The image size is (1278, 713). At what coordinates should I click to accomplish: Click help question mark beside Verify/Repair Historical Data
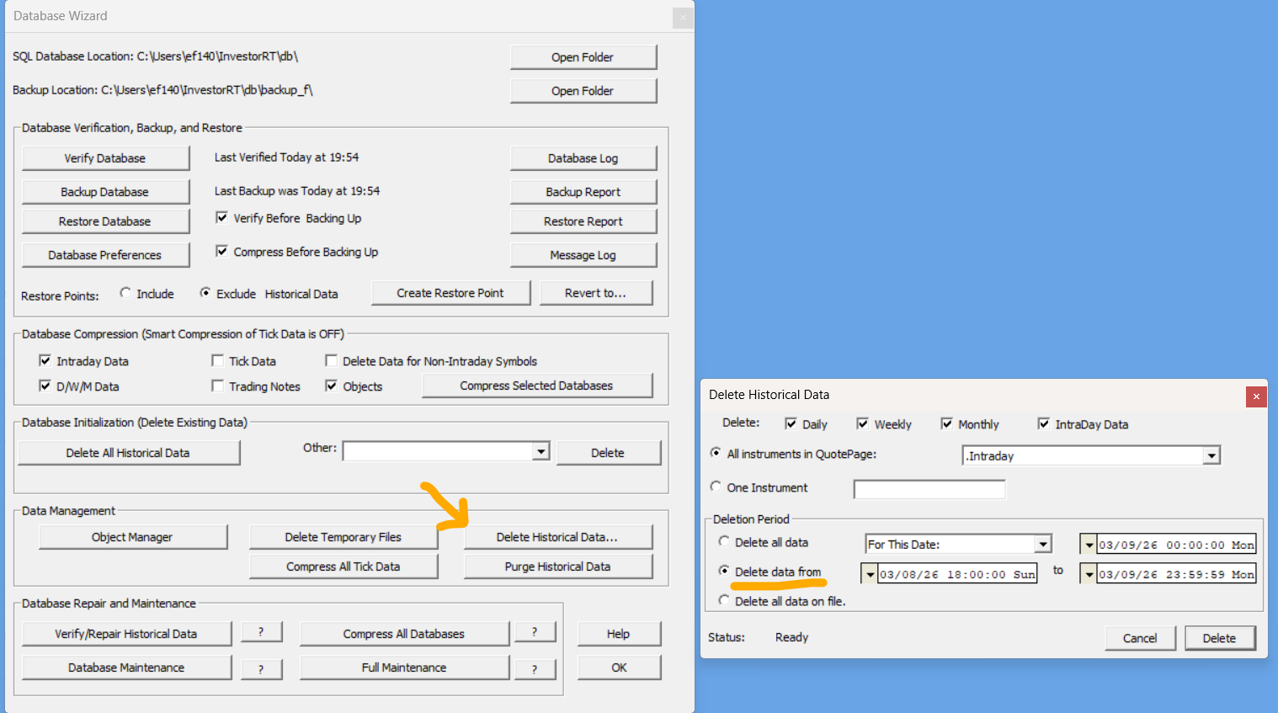[261, 632]
